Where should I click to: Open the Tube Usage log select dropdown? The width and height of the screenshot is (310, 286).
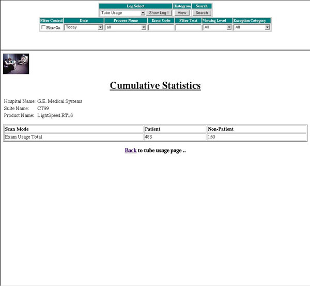[122, 13]
